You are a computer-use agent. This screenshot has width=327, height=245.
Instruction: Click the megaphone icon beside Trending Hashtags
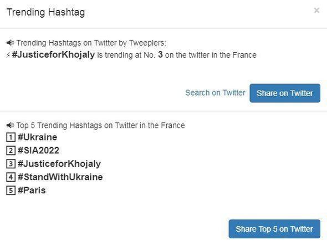click(x=10, y=43)
